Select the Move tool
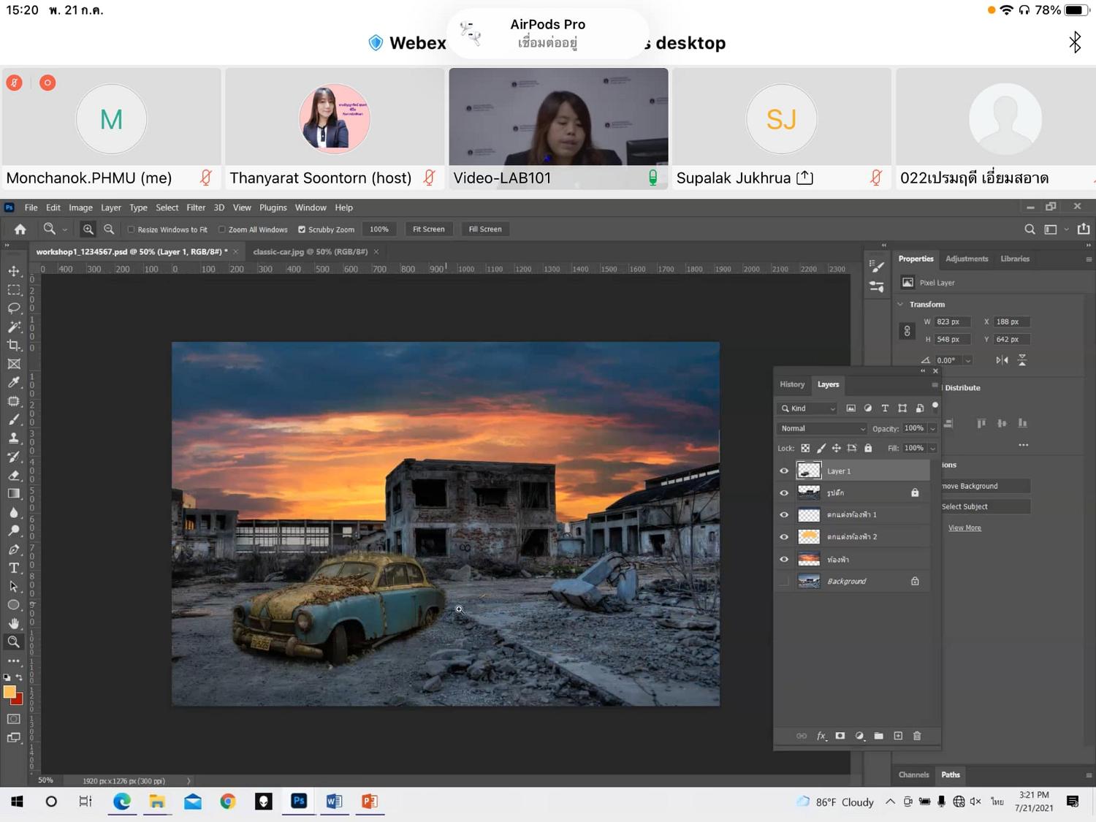 point(14,271)
